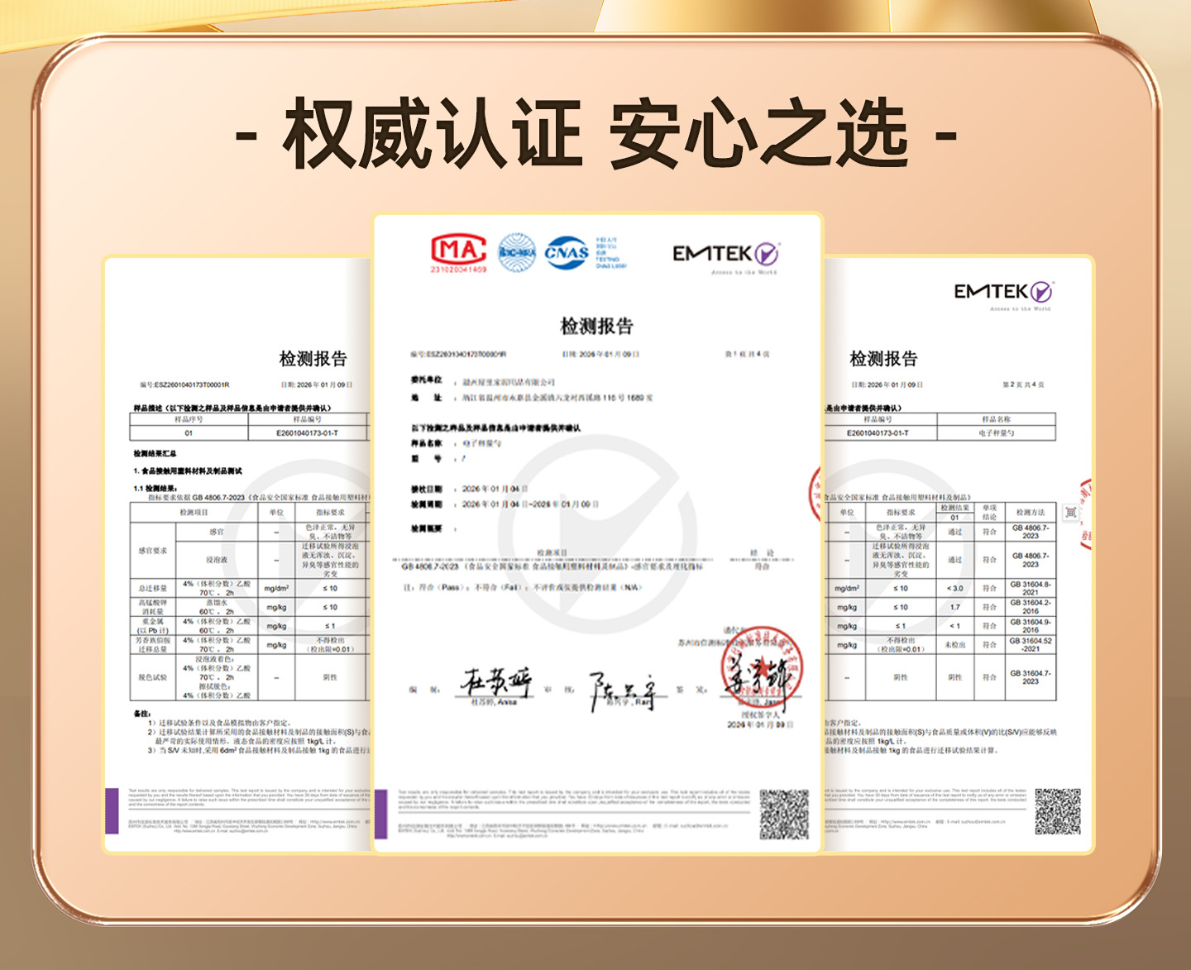Click the "GB 31604.7-2023" method cell
This screenshot has width=1191, height=970.
coord(1031,677)
